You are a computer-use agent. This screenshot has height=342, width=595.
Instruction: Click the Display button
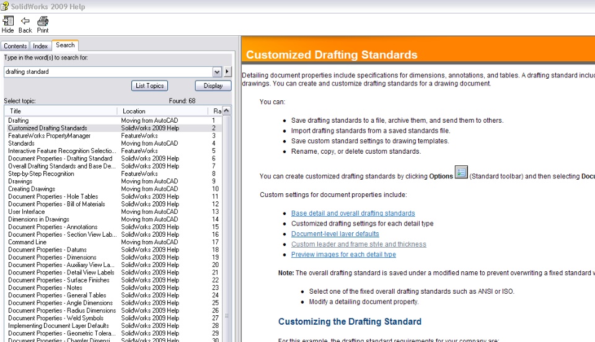pyautogui.click(x=213, y=85)
